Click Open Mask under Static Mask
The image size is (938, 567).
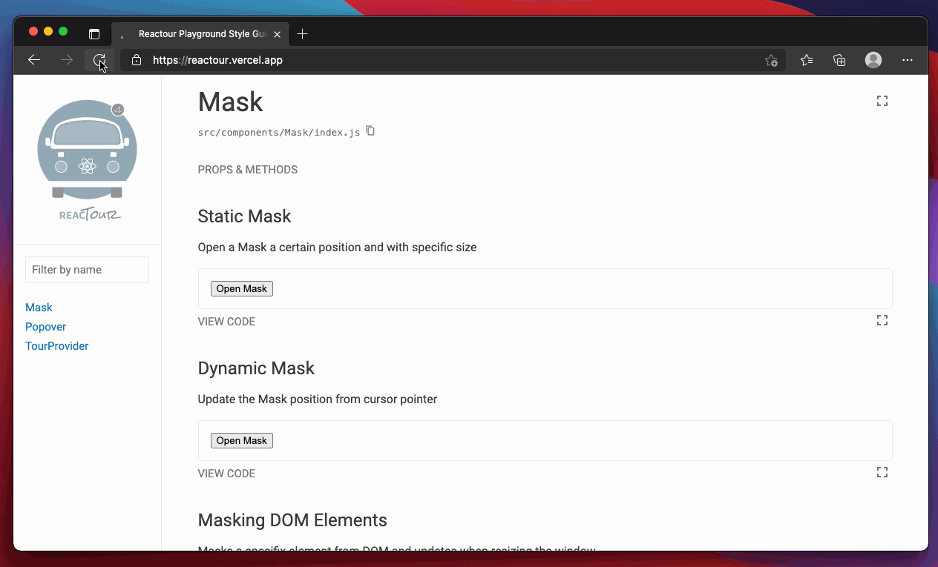click(x=242, y=288)
